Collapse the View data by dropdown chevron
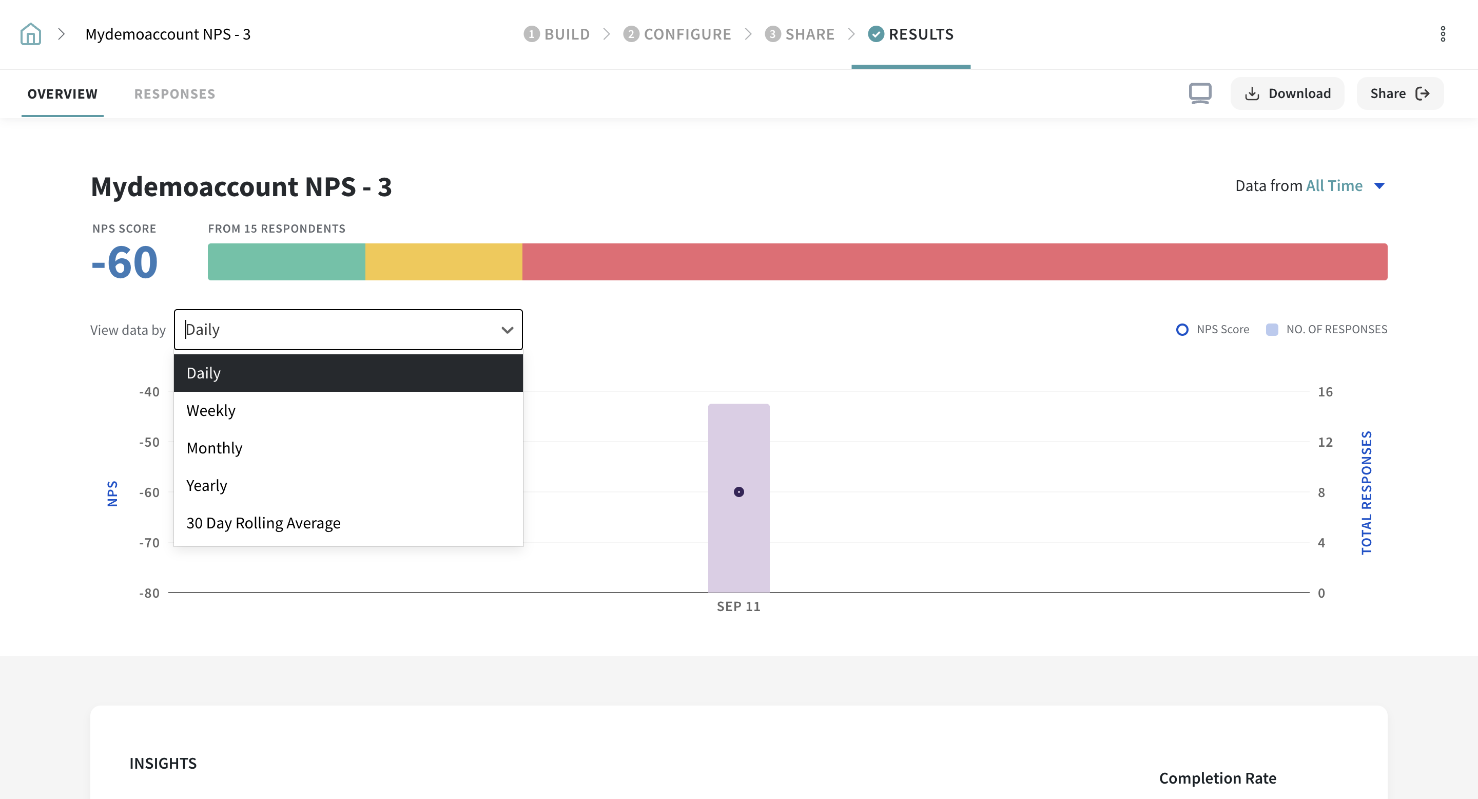This screenshot has height=799, width=1478. [x=507, y=330]
